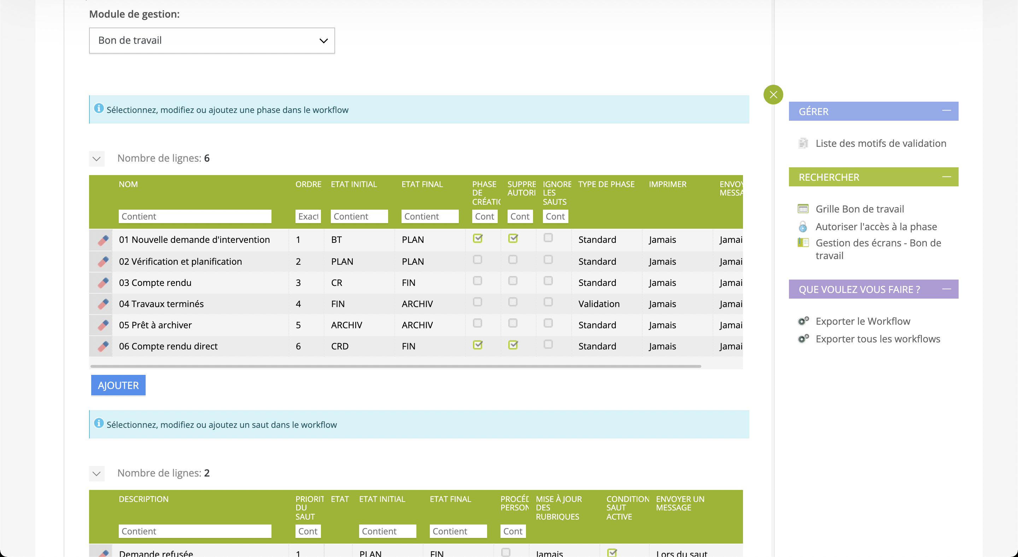Check Procédure personnalisée for Demande refusée
Image resolution: width=1018 pixels, height=557 pixels.
(x=505, y=552)
